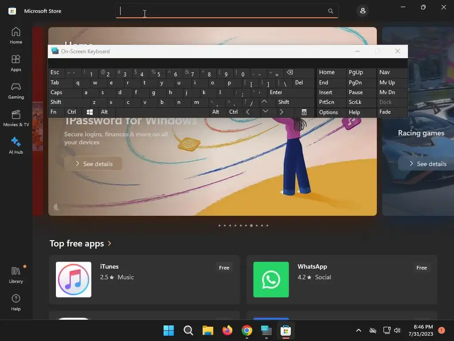Click the PrtScn key on keyboard

(x=332, y=102)
